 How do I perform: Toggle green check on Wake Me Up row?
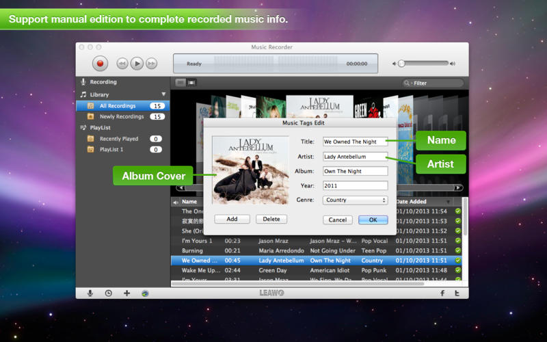[457, 270]
